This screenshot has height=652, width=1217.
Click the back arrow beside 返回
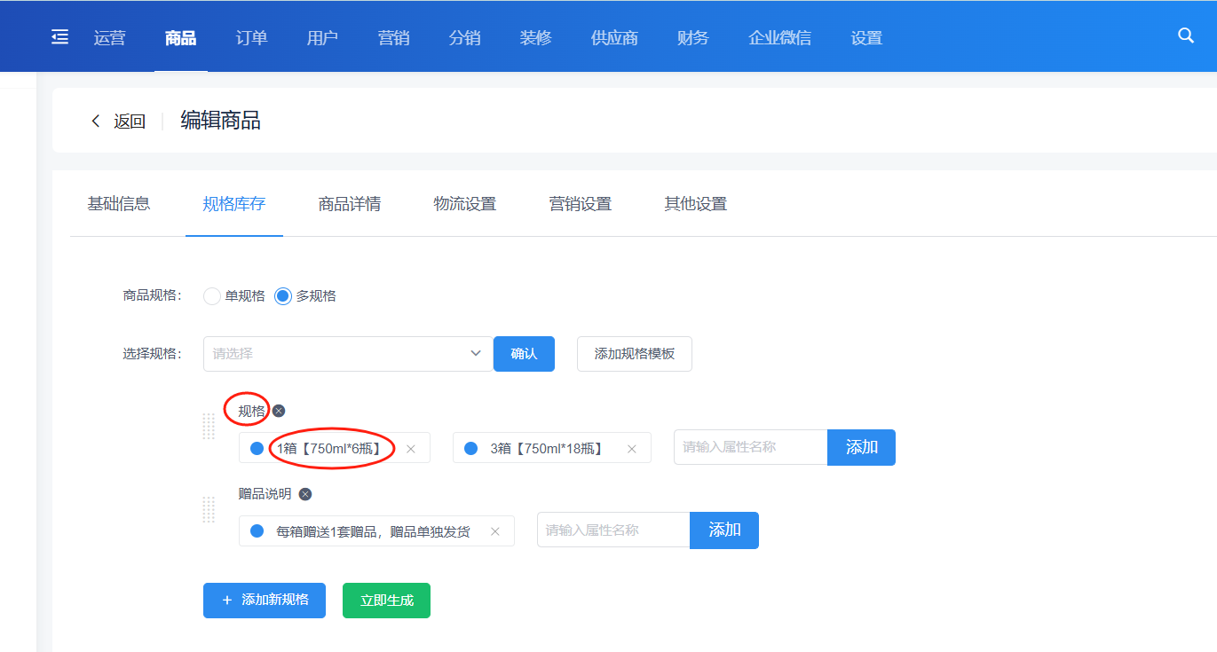(96, 121)
